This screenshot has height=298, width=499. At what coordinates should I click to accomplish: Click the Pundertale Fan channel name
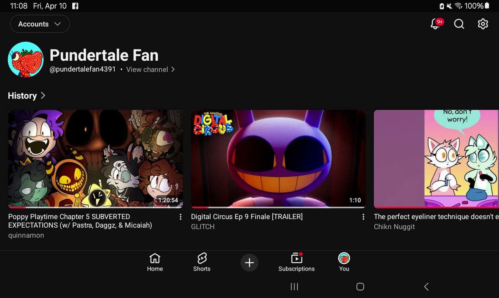coord(104,55)
